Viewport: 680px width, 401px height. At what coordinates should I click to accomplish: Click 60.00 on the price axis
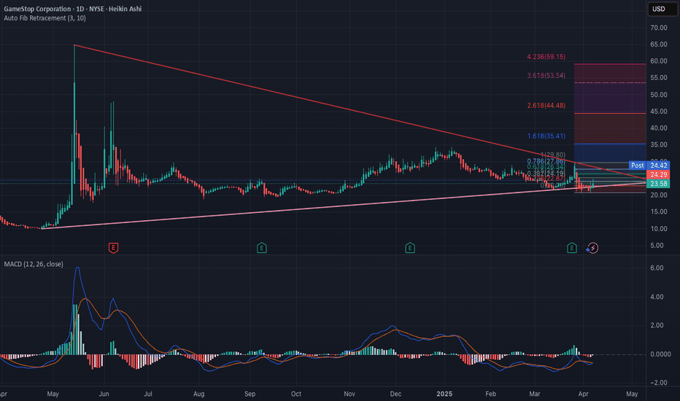(x=658, y=61)
